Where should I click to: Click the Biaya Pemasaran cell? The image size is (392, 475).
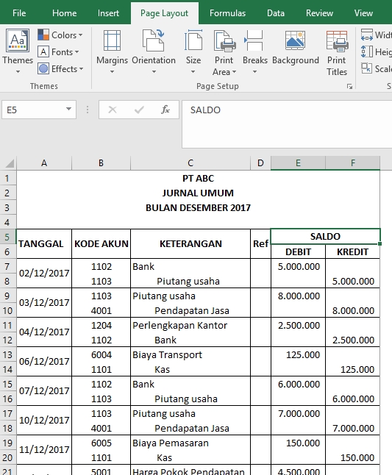(190, 443)
